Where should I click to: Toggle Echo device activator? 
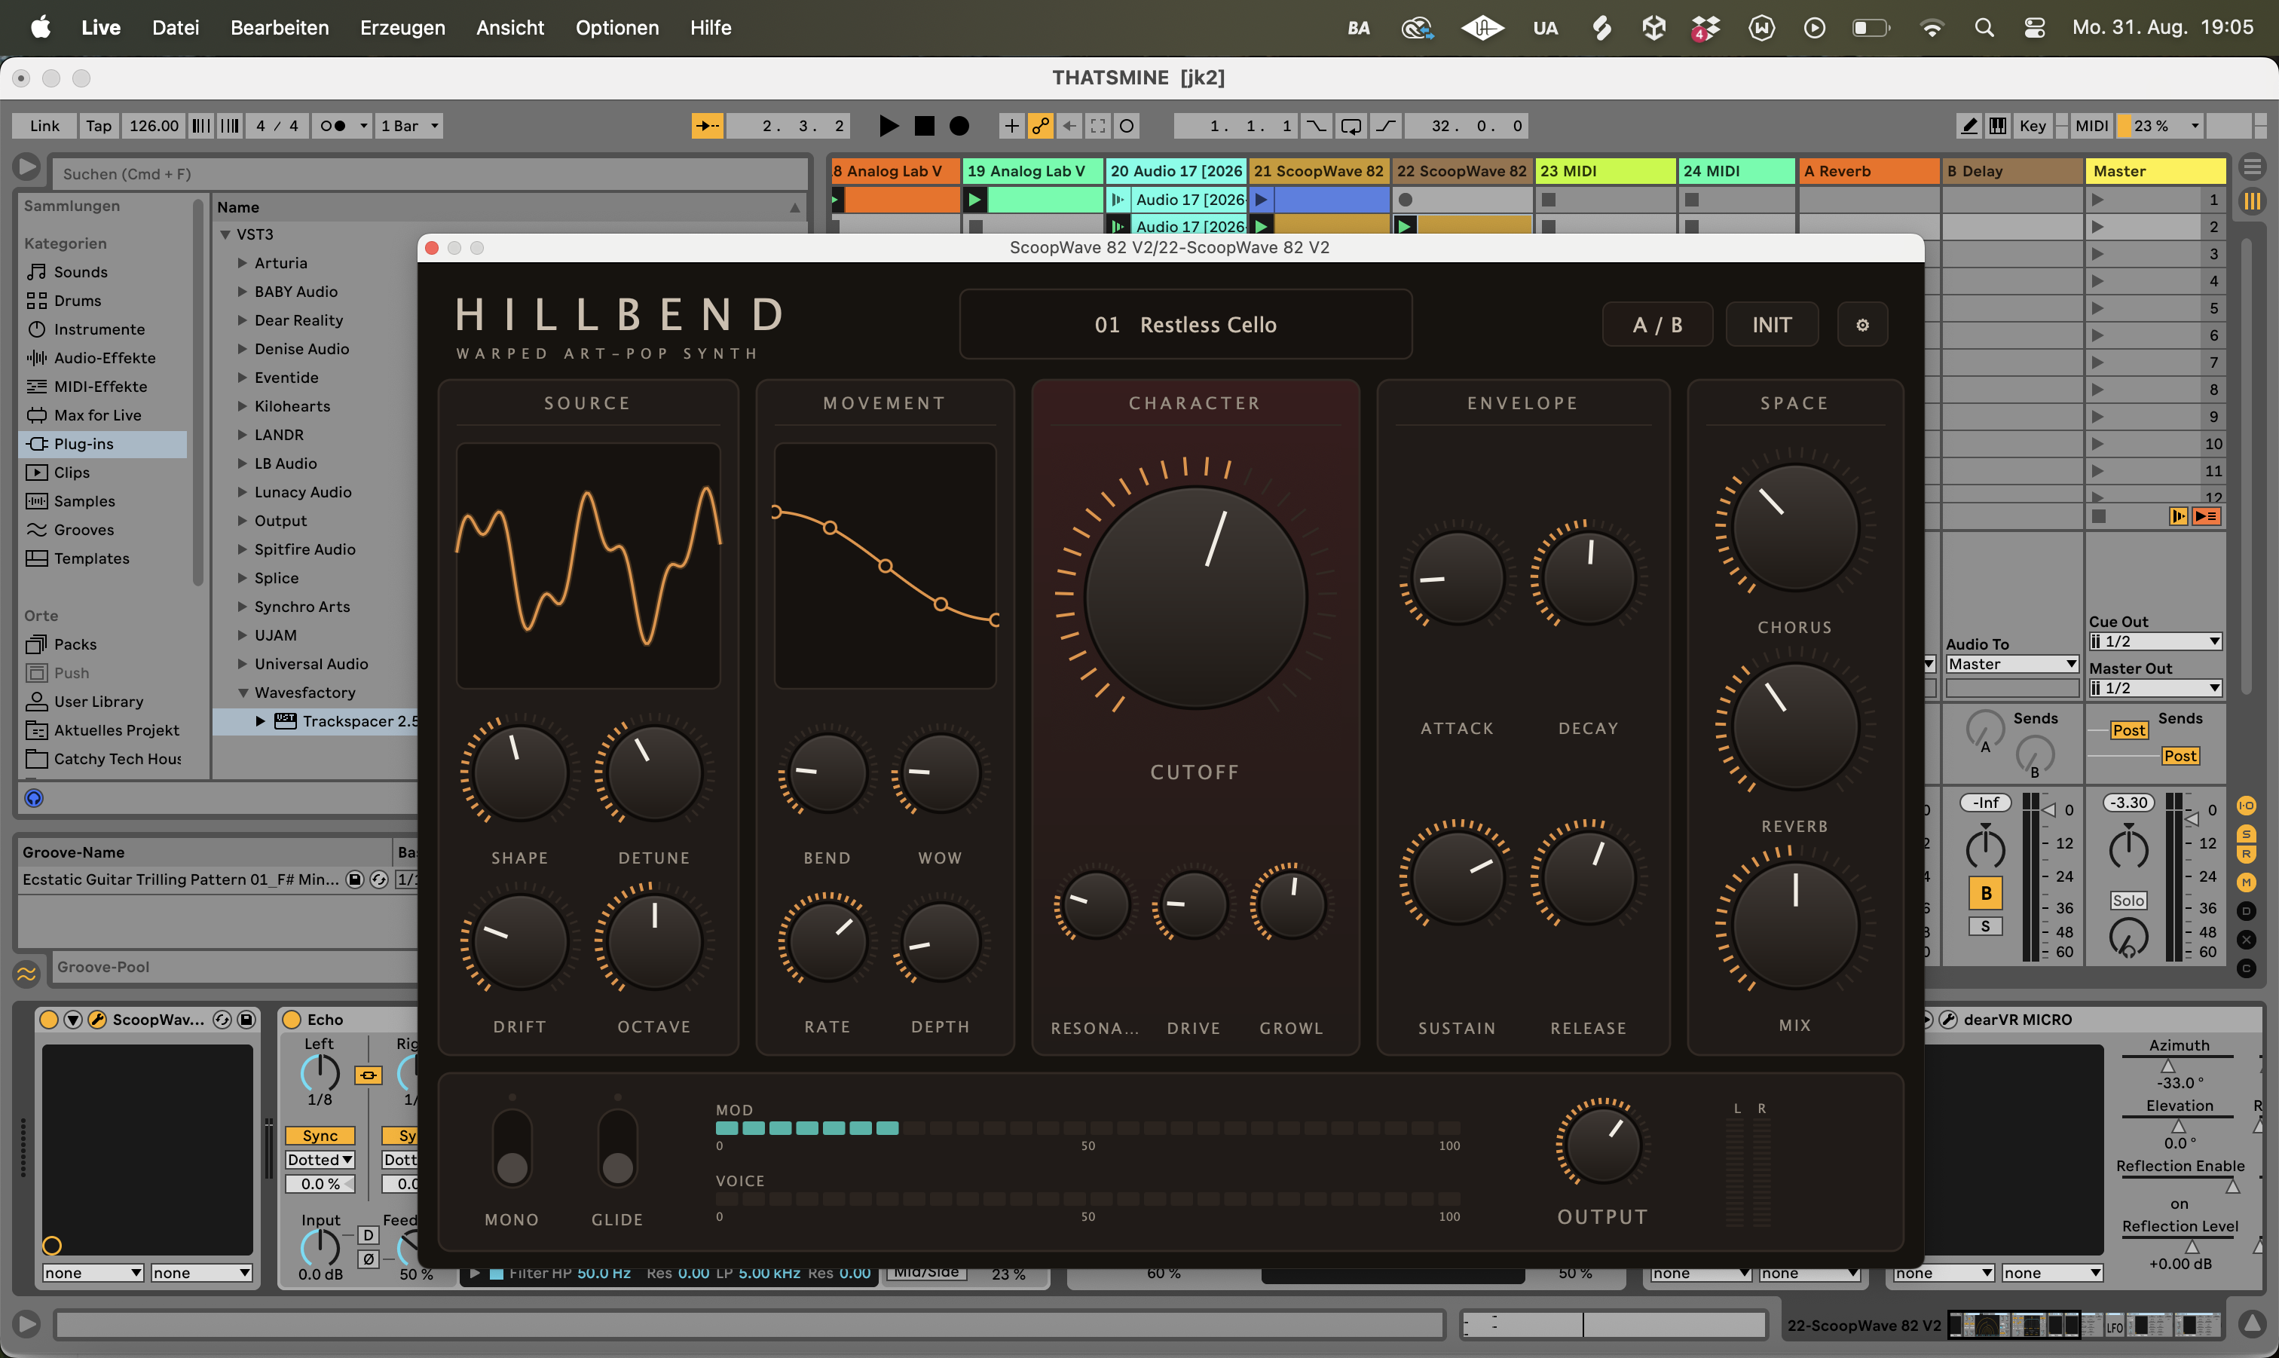292,1020
